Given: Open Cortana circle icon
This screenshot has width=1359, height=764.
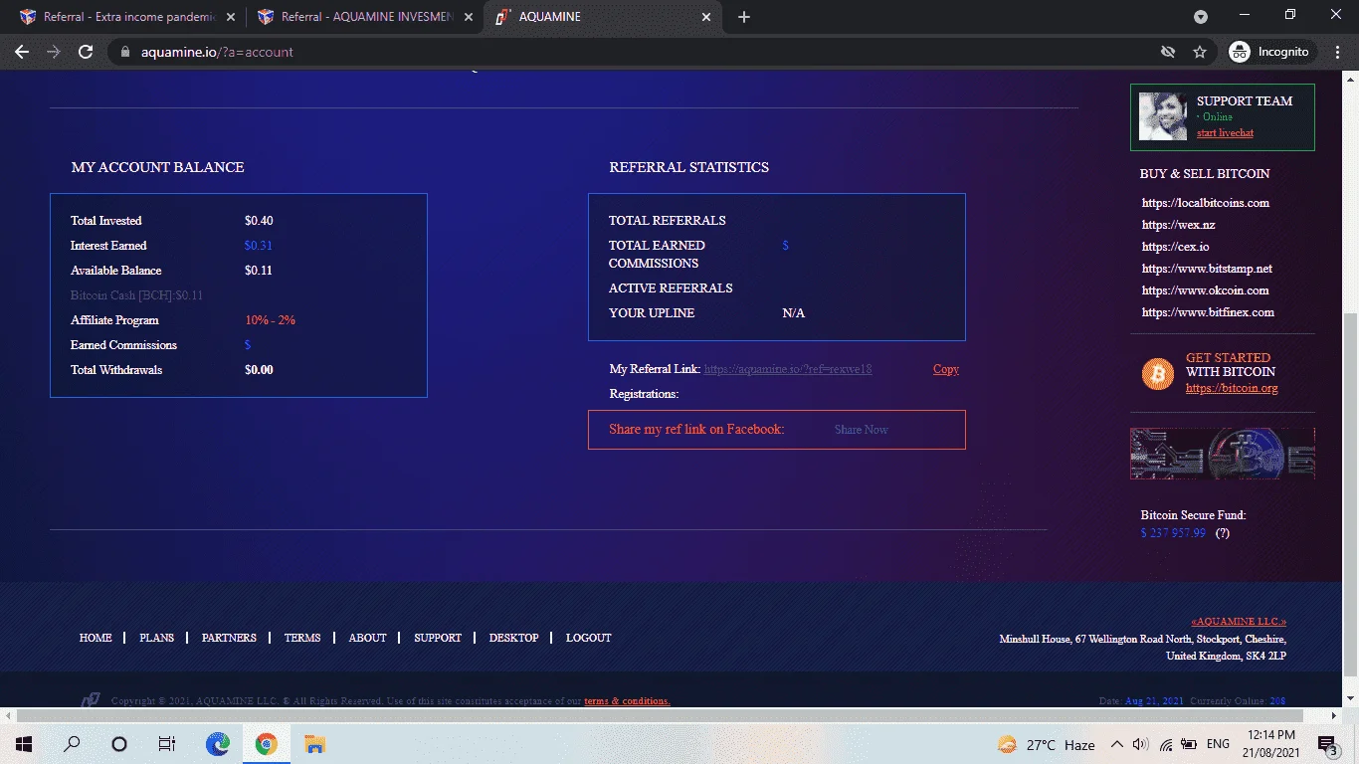Looking at the screenshot, I should [119, 744].
